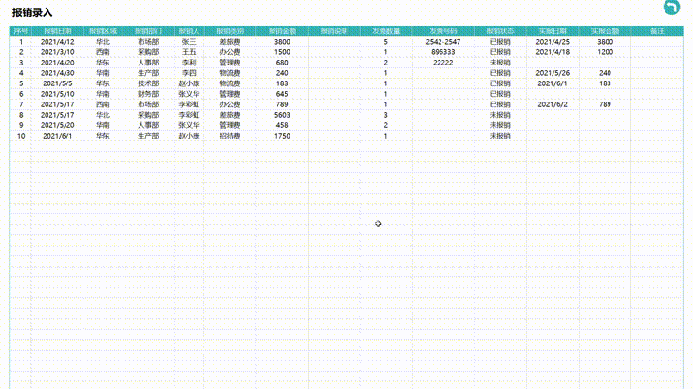Image resolution: width=693 pixels, height=389 pixels.
Task: Select 实报日期 cell 2021/6/2
Action: [553, 104]
